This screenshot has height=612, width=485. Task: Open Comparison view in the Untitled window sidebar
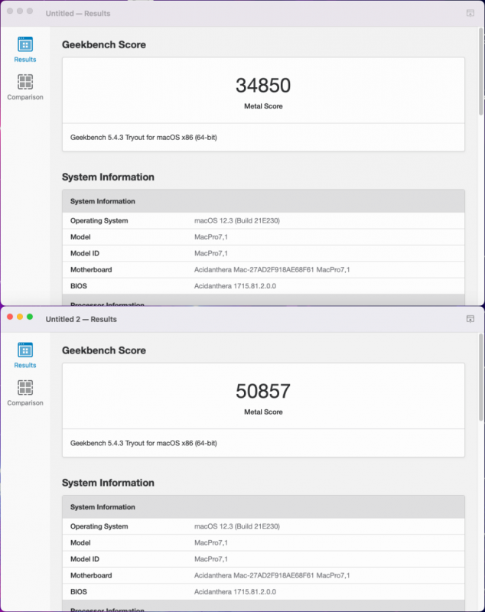click(x=25, y=83)
